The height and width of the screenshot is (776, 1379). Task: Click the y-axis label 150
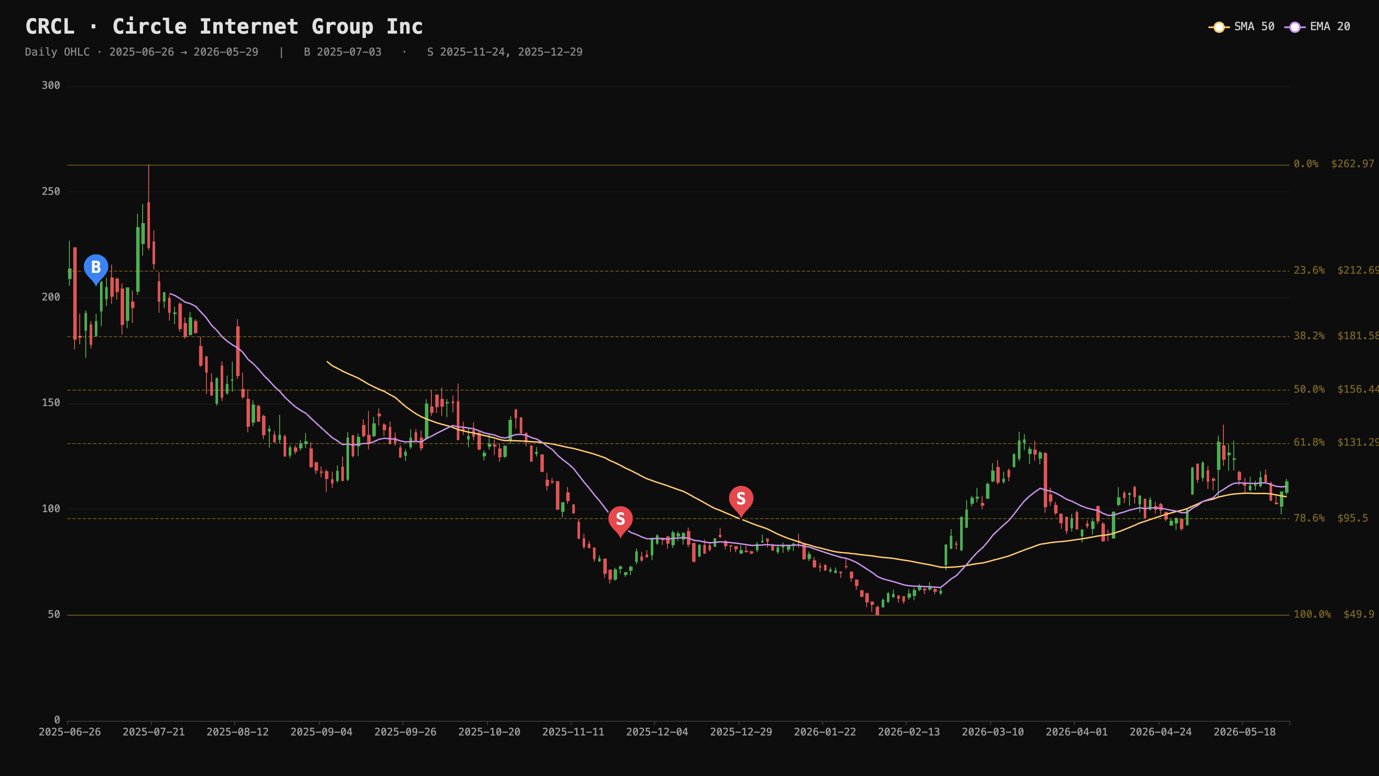coord(51,403)
